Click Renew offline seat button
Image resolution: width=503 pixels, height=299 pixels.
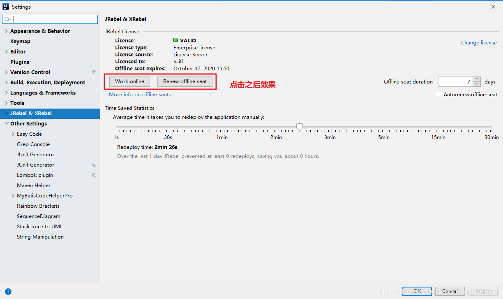(x=185, y=81)
